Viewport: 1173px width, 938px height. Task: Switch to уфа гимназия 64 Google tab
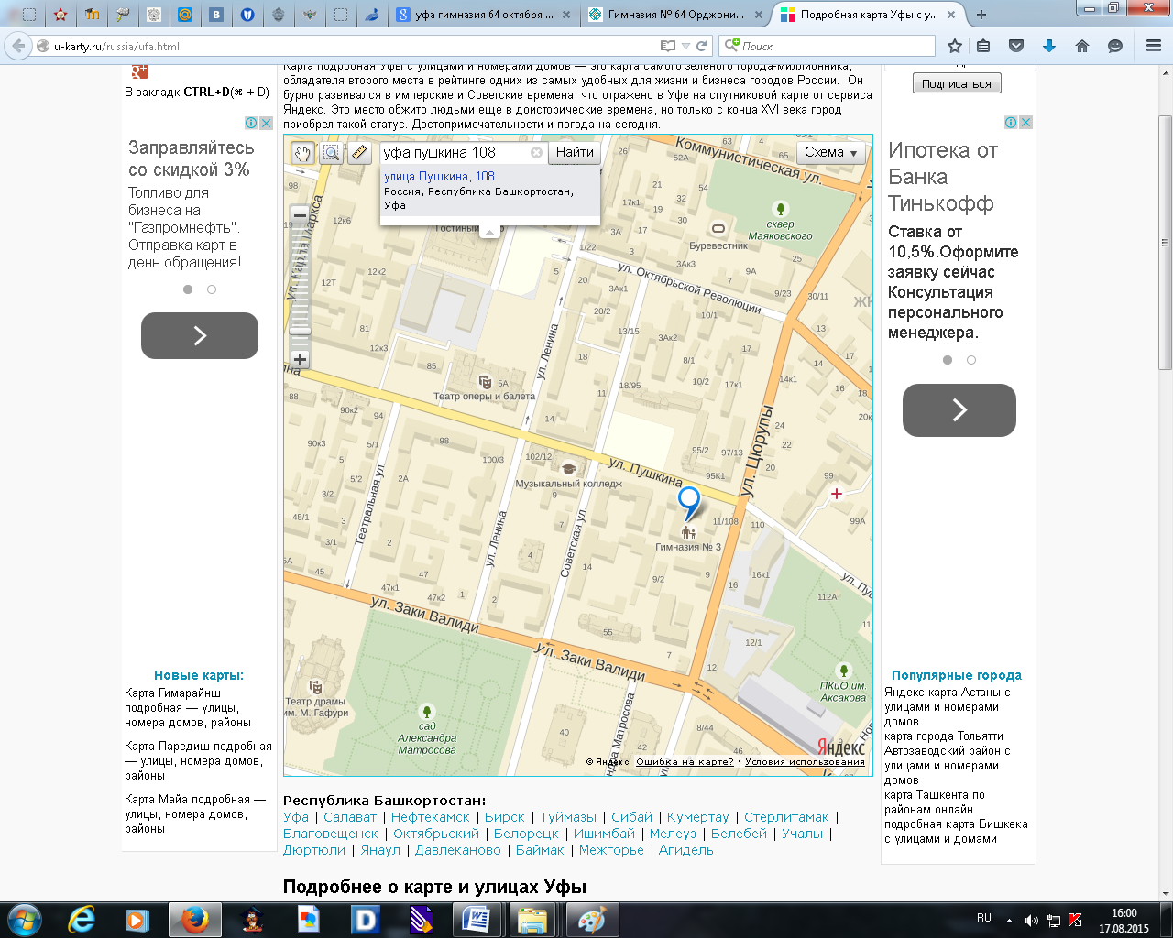click(483, 15)
